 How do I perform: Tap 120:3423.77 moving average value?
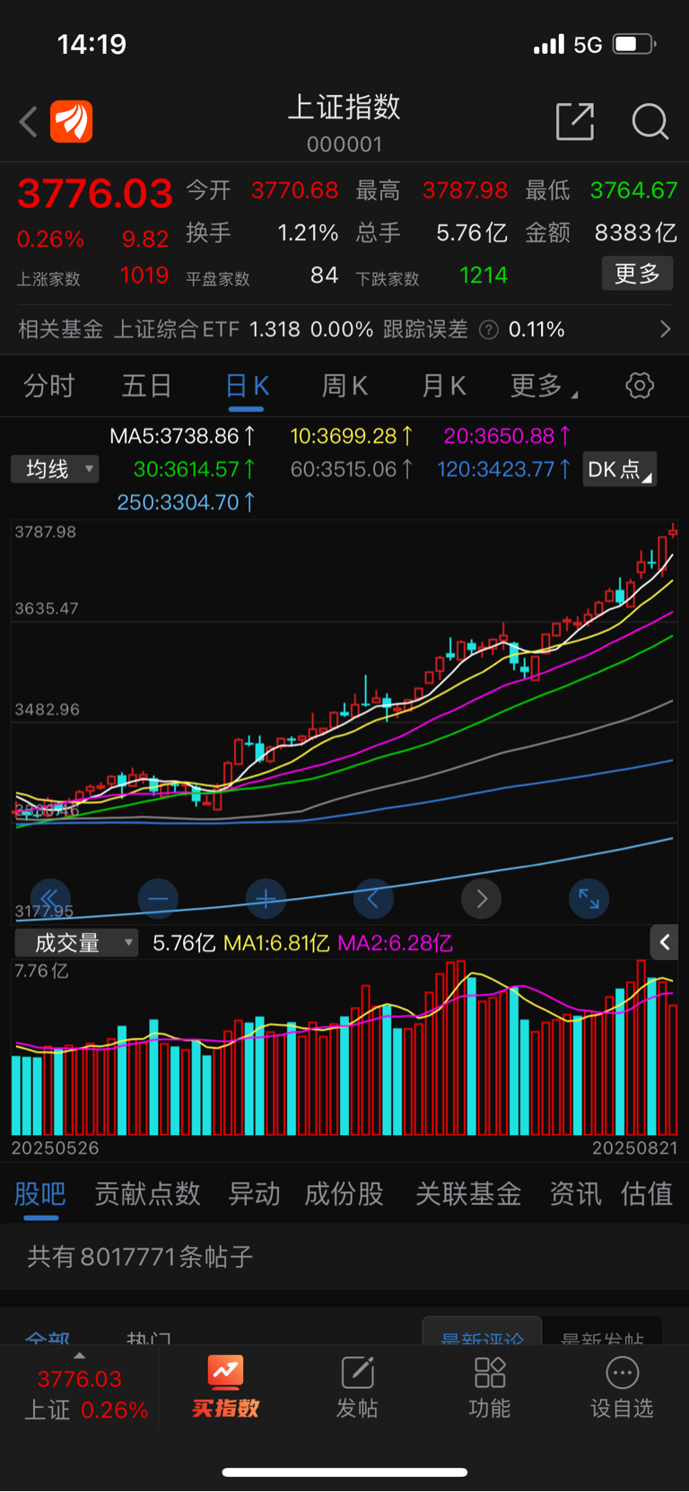(504, 469)
